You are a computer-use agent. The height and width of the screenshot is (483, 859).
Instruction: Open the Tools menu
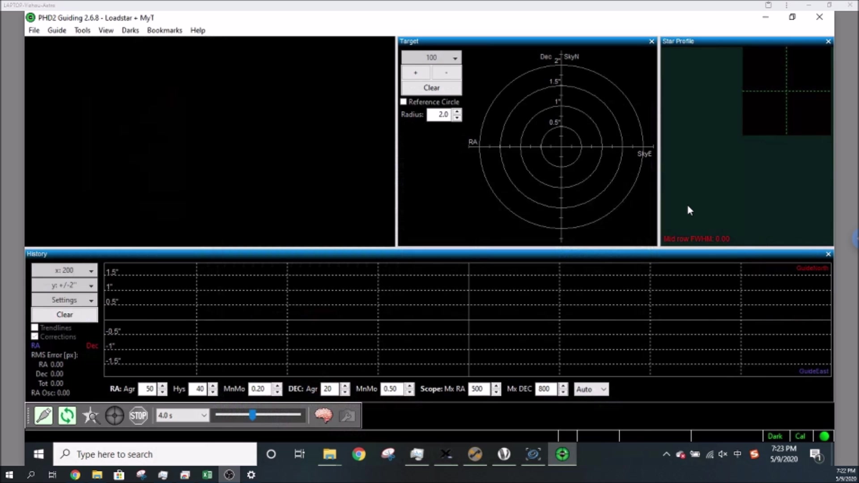pos(82,30)
